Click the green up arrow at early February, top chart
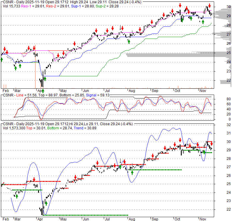The image size is (232, 221). (1, 59)
